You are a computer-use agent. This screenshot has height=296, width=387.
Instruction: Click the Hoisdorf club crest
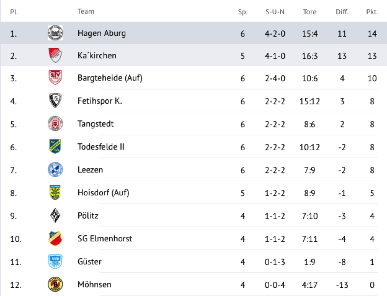click(55, 192)
